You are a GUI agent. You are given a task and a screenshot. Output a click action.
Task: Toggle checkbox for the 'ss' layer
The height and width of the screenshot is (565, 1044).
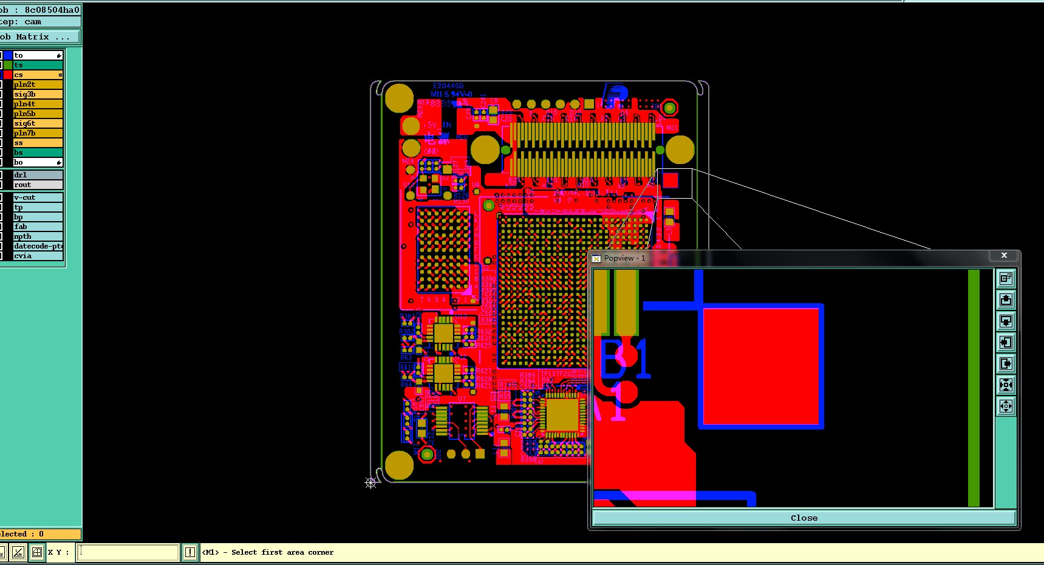pos(1,143)
